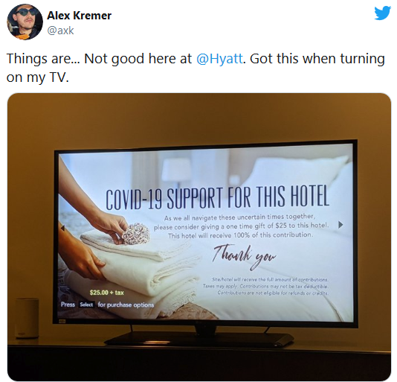Click the one time gift paragraph
The image size is (397, 382).
tap(241, 226)
